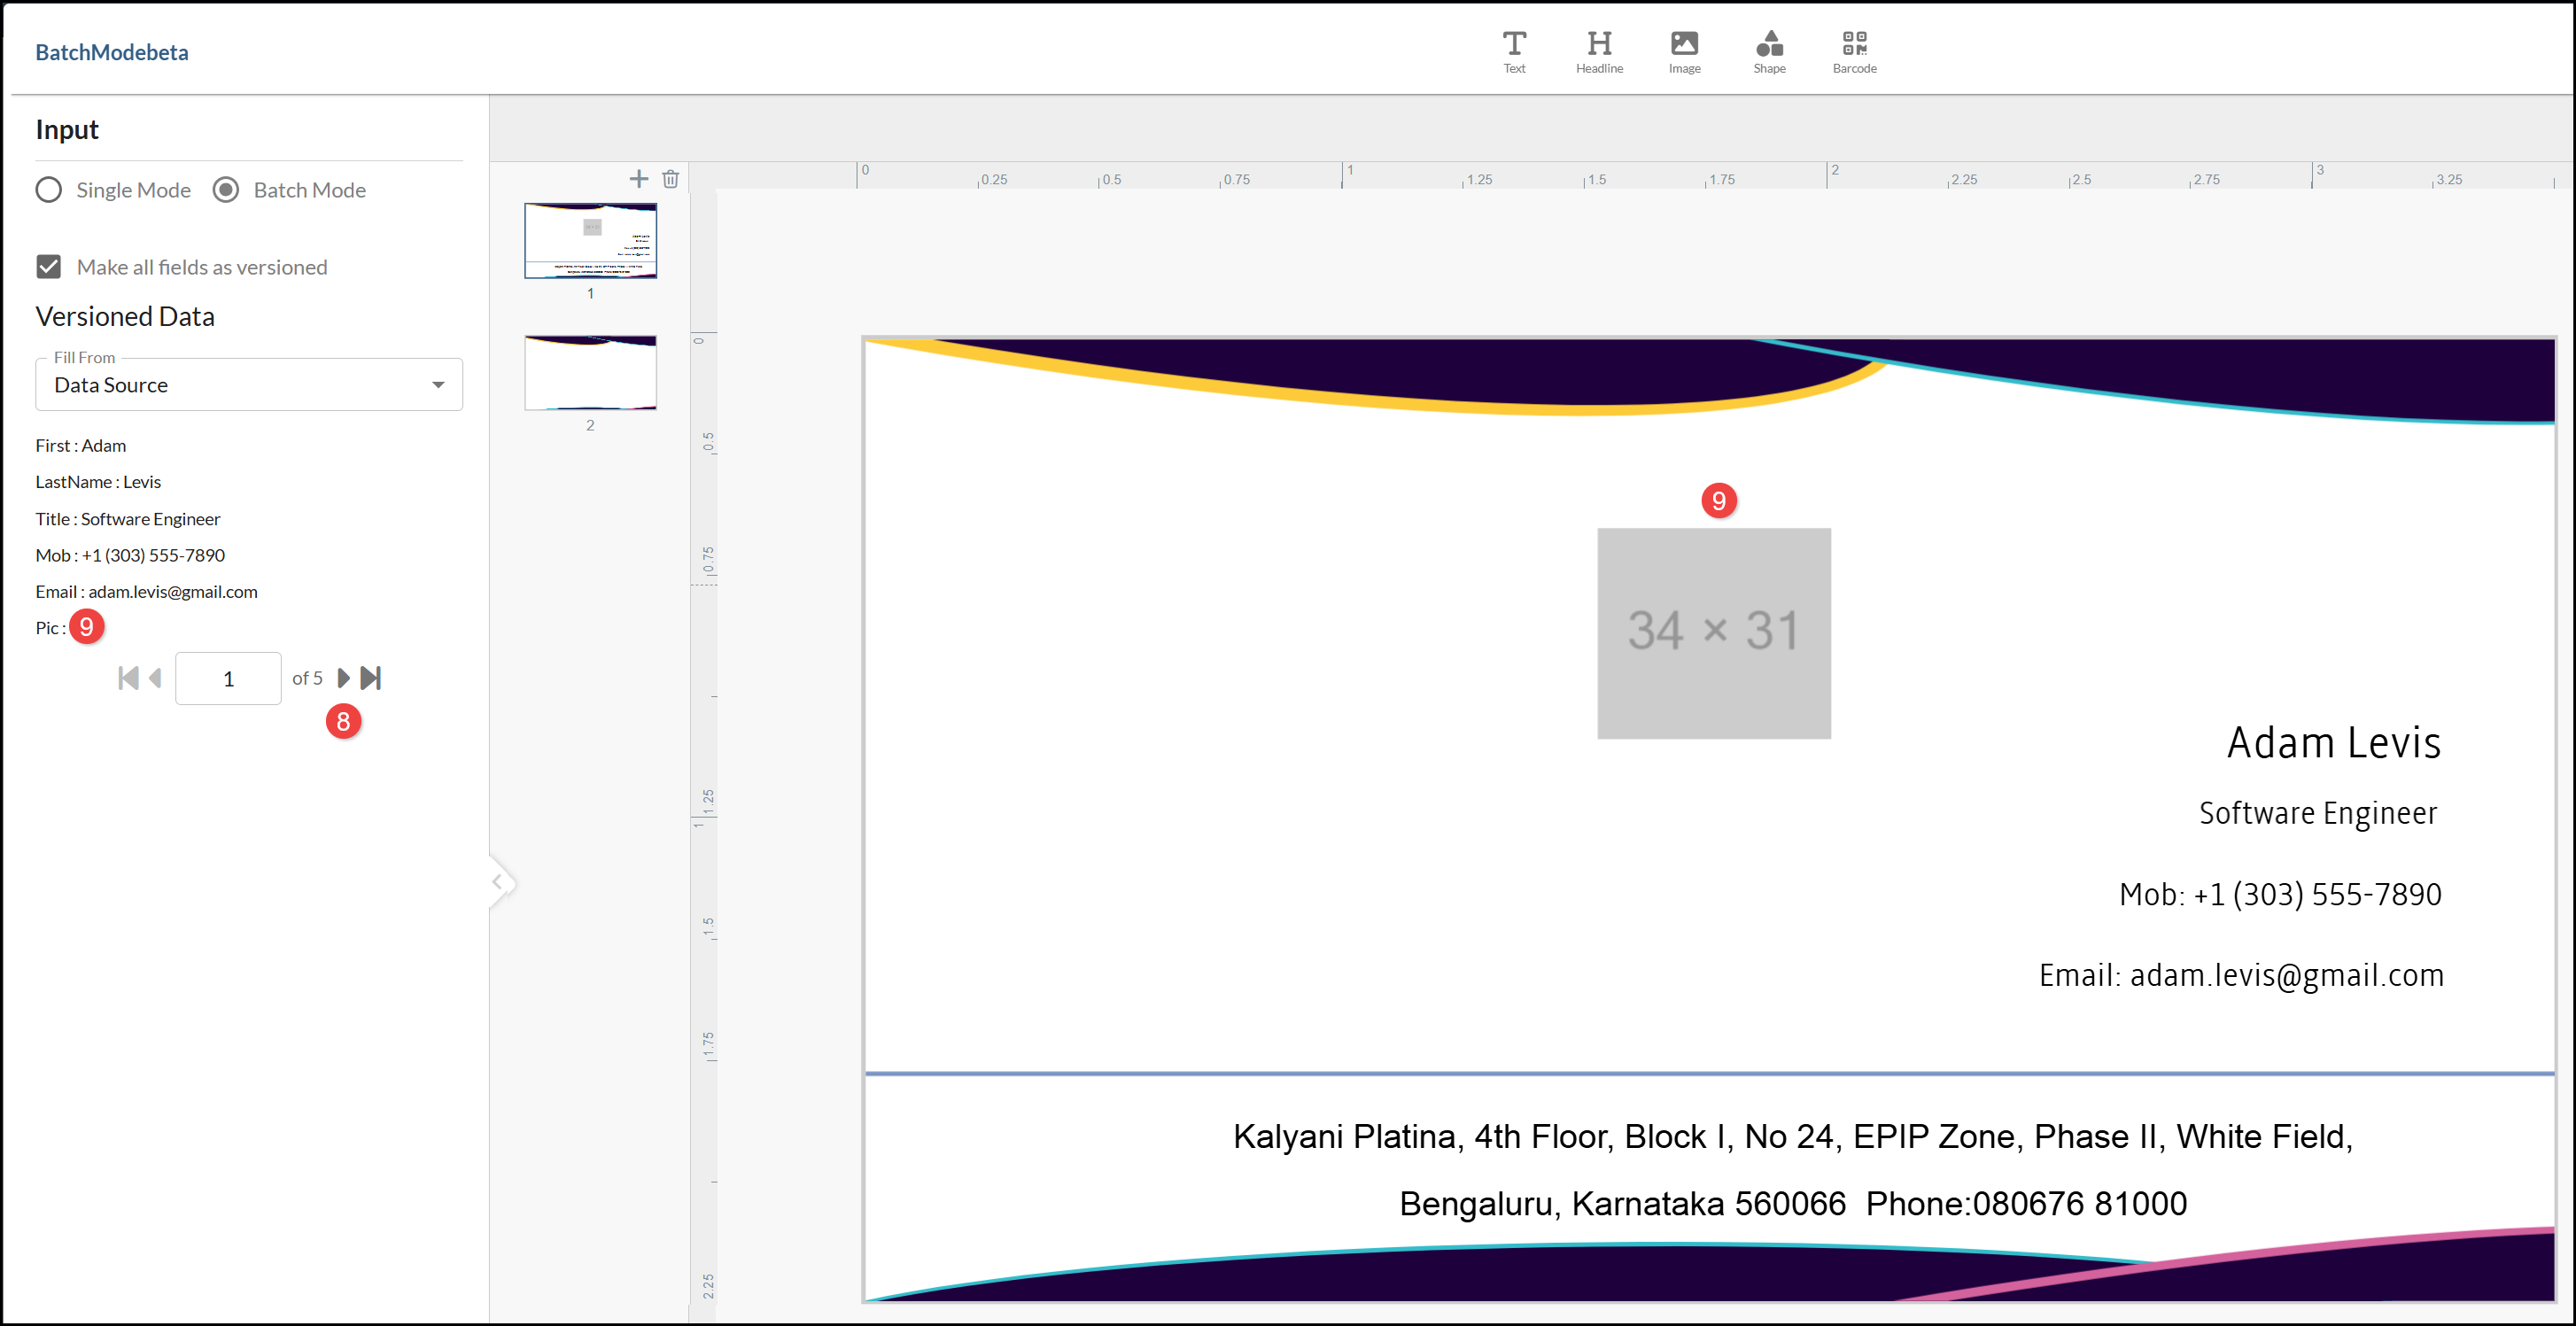
Task: Go to previous record arrow
Action: click(x=155, y=678)
